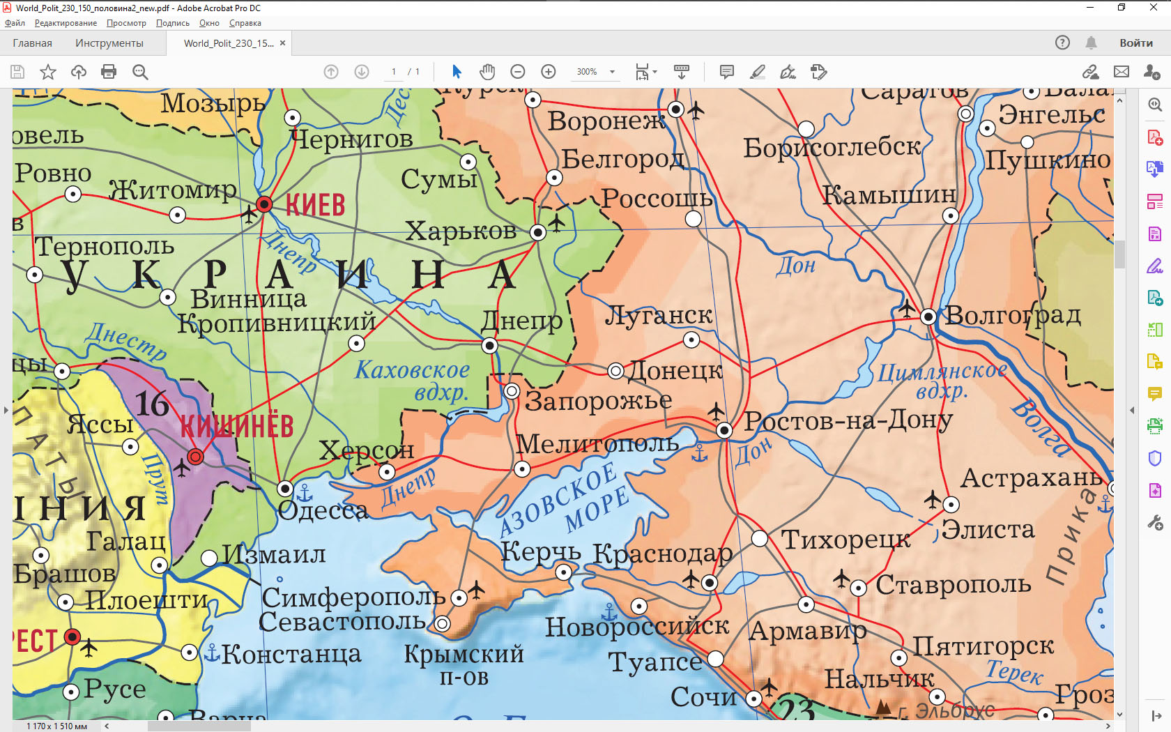Click the vertical scrollbar thumb
Viewport: 1171px width, 732px height.
pos(1119,254)
